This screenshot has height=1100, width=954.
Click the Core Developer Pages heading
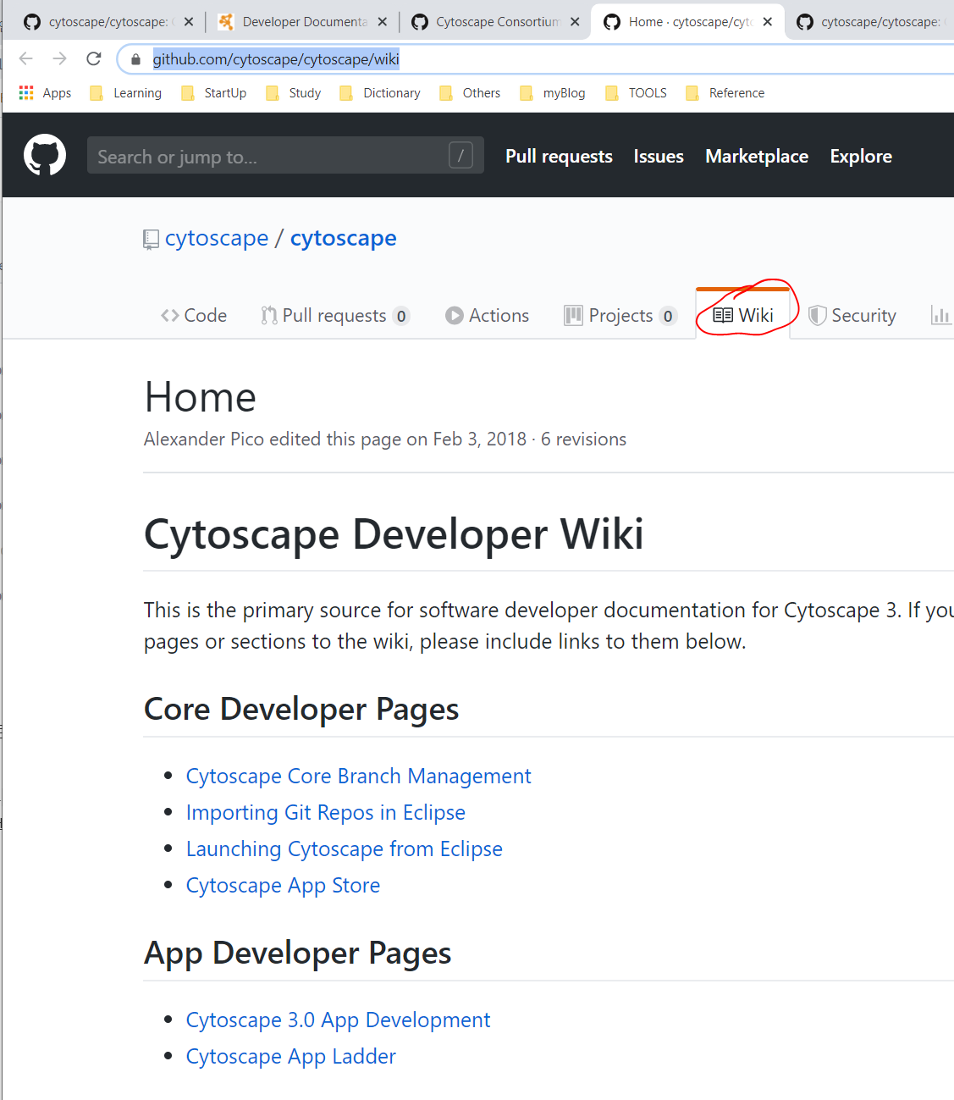coord(301,709)
